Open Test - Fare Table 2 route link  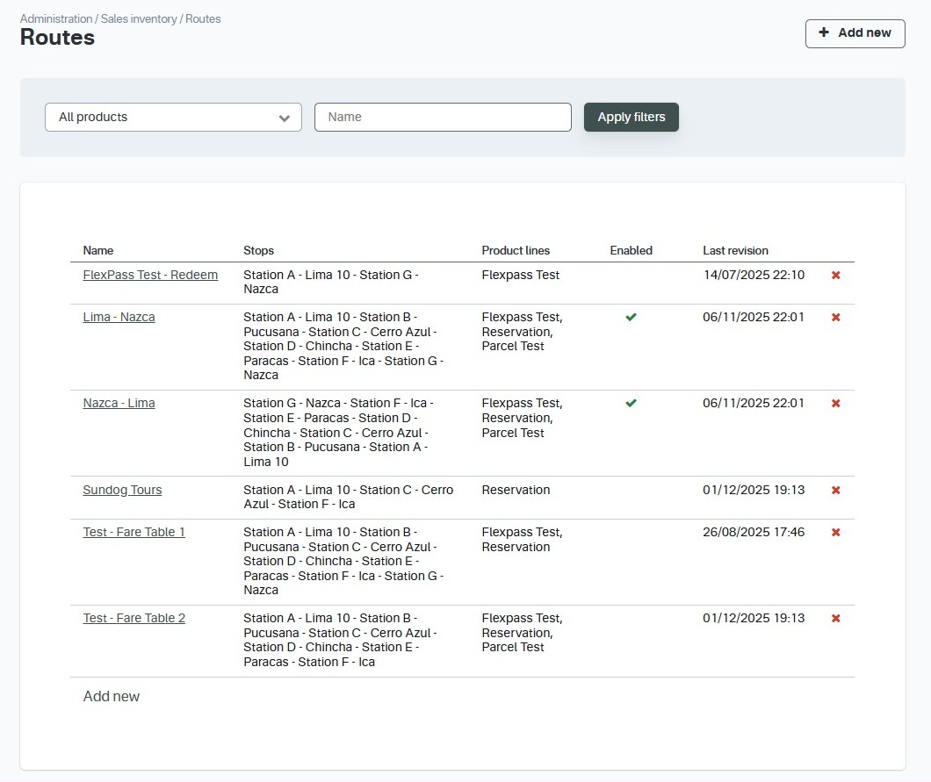tap(134, 618)
